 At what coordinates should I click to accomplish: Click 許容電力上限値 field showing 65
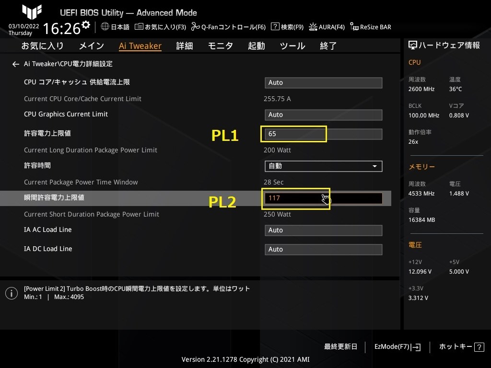(324, 134)
